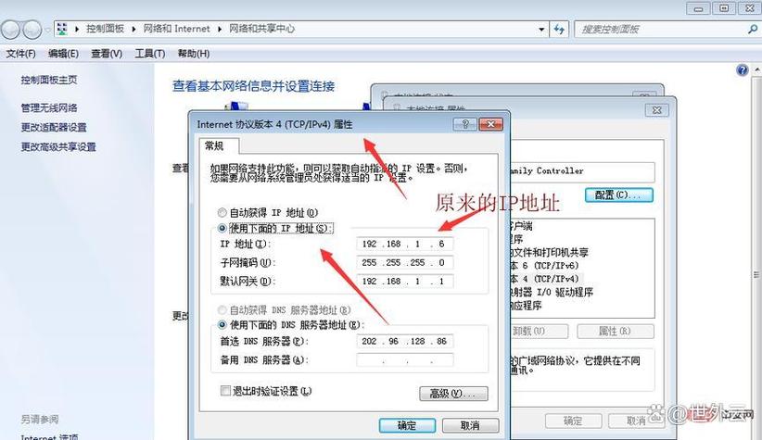762x440 pixels.
Task: Click the refresh icon beside address bar
Action: pos(557,30)
